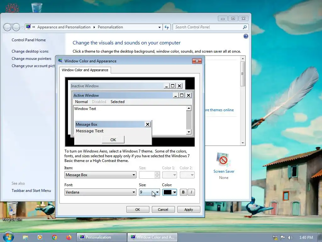
Task: Click Message Text in preview message box
Action: click(x=90, y=131)
